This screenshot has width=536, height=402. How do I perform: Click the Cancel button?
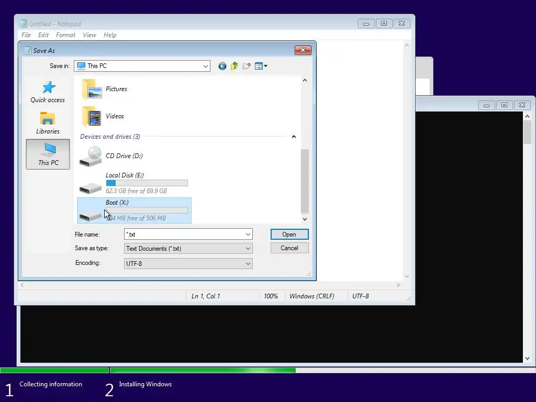coord(289,248)
